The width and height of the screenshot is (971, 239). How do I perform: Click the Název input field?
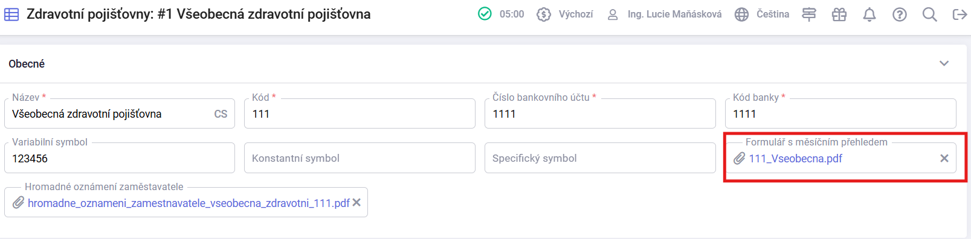(109, 114)
